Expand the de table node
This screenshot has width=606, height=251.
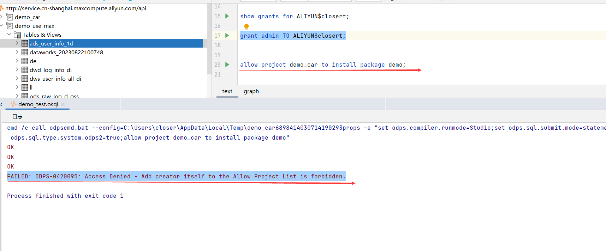17,61
